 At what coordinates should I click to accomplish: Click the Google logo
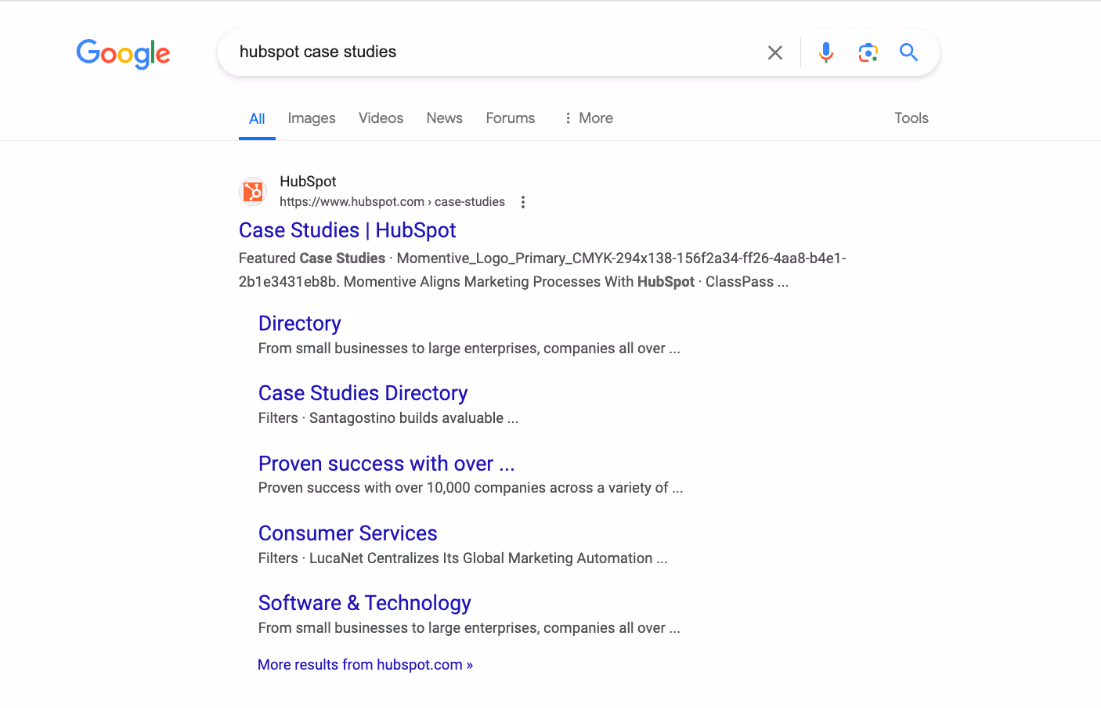click(123, 53)
